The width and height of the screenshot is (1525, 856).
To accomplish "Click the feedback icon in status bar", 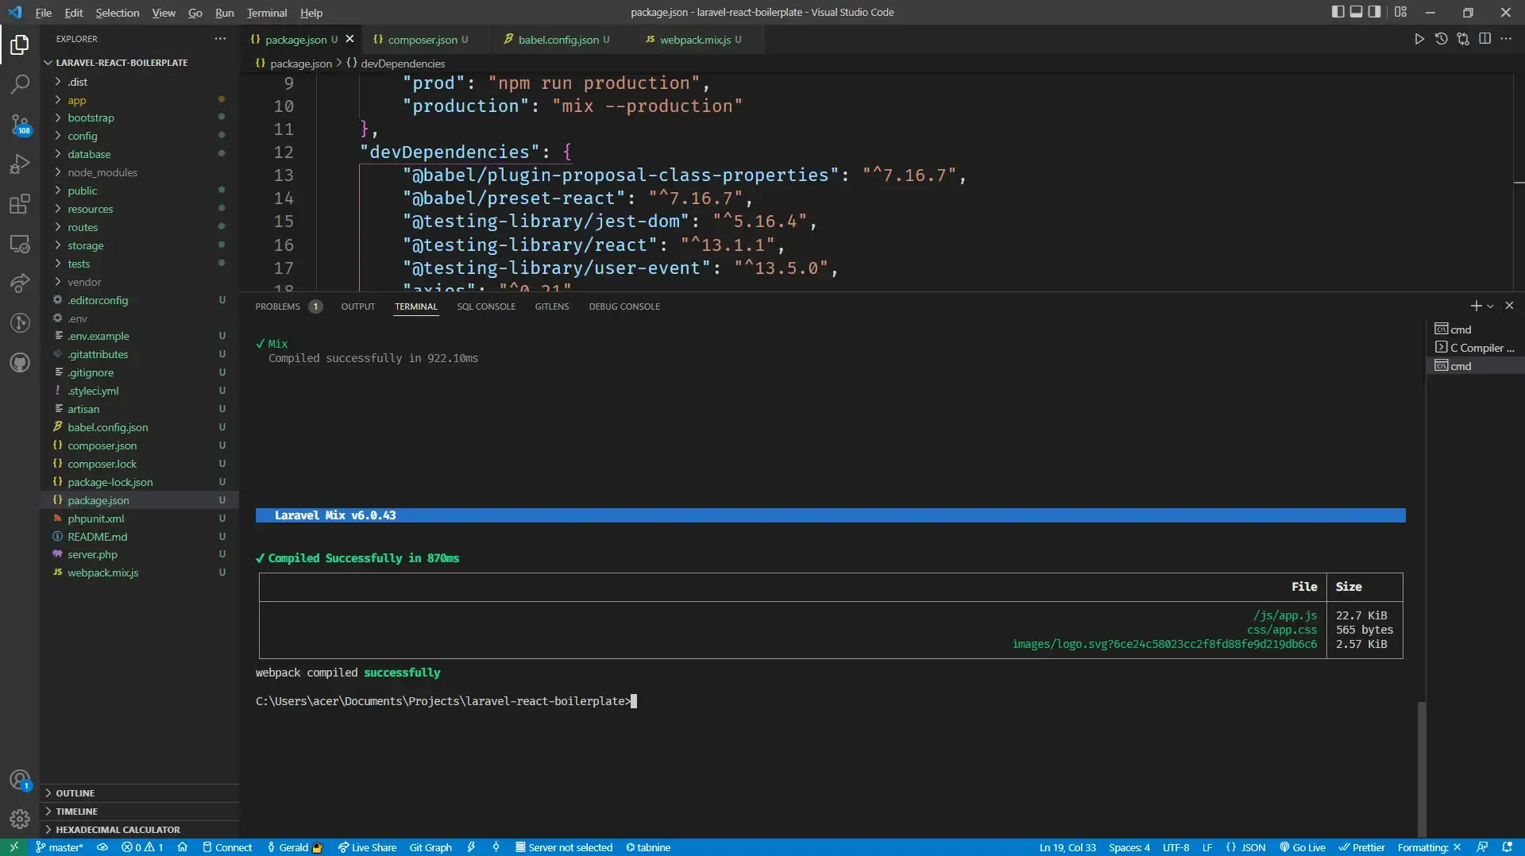I will (x=1482, y=847).
